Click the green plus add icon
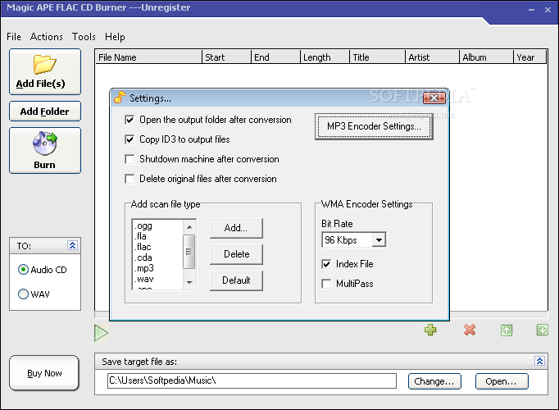The height and width of the screenshot is (410, 559). point(430,330)
